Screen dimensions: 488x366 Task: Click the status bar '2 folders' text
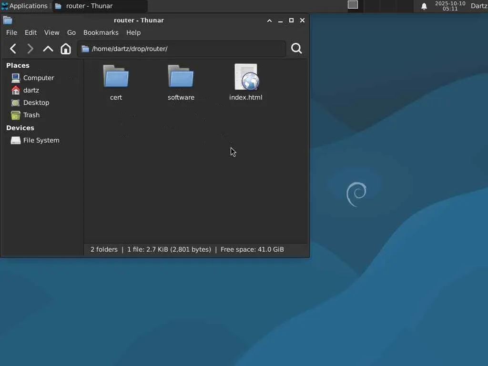pyautogui.click(x=104, y=250)
